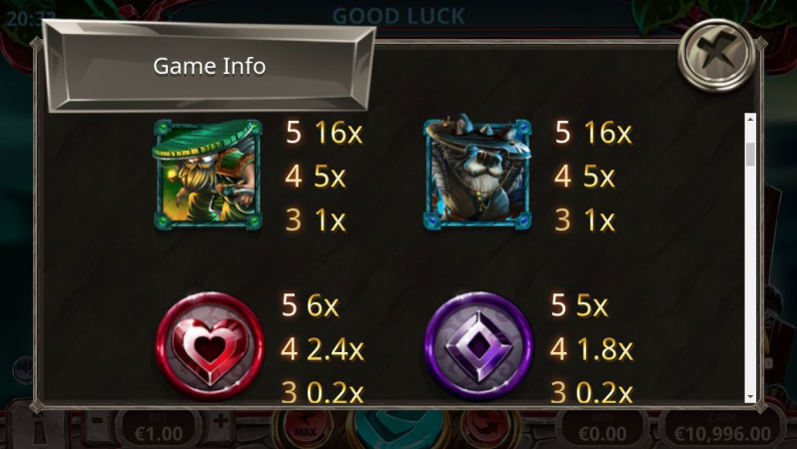Click the blue-hat bearded warrior symbol

(x=476, y=173)
